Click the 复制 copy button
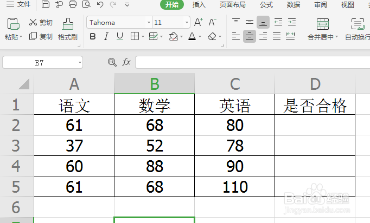This screenshot has height=223, width=370. tap(41, 36)
